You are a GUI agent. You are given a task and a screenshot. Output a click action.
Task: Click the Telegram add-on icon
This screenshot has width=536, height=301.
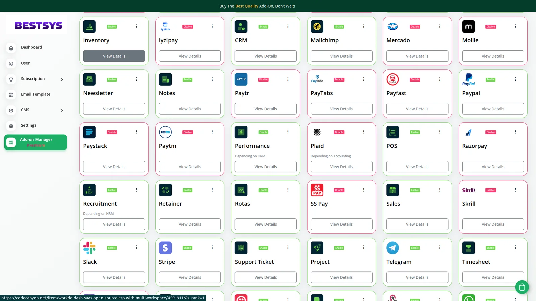[x=392, y=248]
